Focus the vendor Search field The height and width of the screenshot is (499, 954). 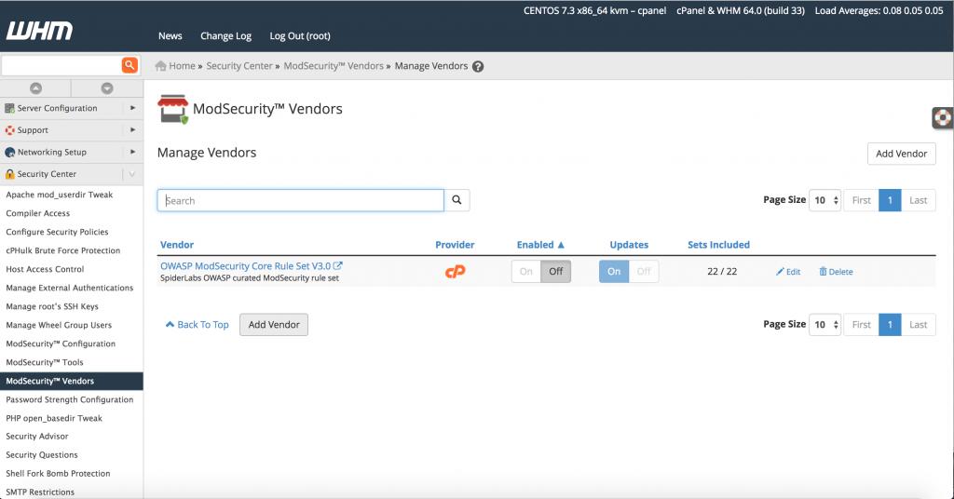pyautogui.click(x=301, y=200)
